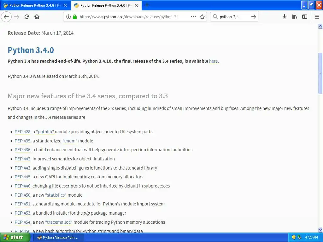
Task: Close the Python 3.4.8 tab
Action: click(x=65, y=5)
